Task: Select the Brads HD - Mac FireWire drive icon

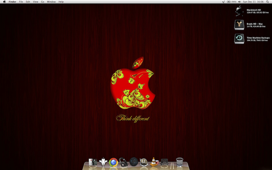Action: (x=239, y=25)
